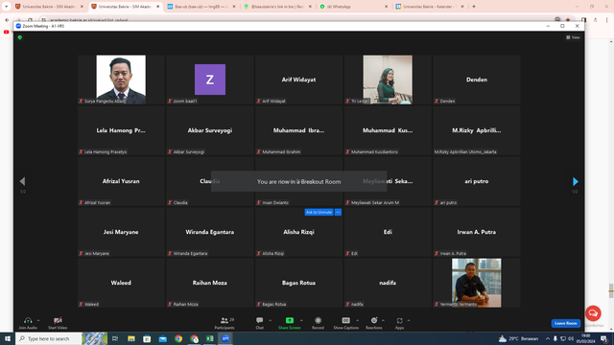The height and width of the screenshot is (345, 614).
Task: Expand Join Audio options arrow
Action: 38,320
